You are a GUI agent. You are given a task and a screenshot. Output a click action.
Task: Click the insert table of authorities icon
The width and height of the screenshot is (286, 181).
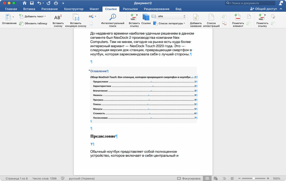pos(273,16)
